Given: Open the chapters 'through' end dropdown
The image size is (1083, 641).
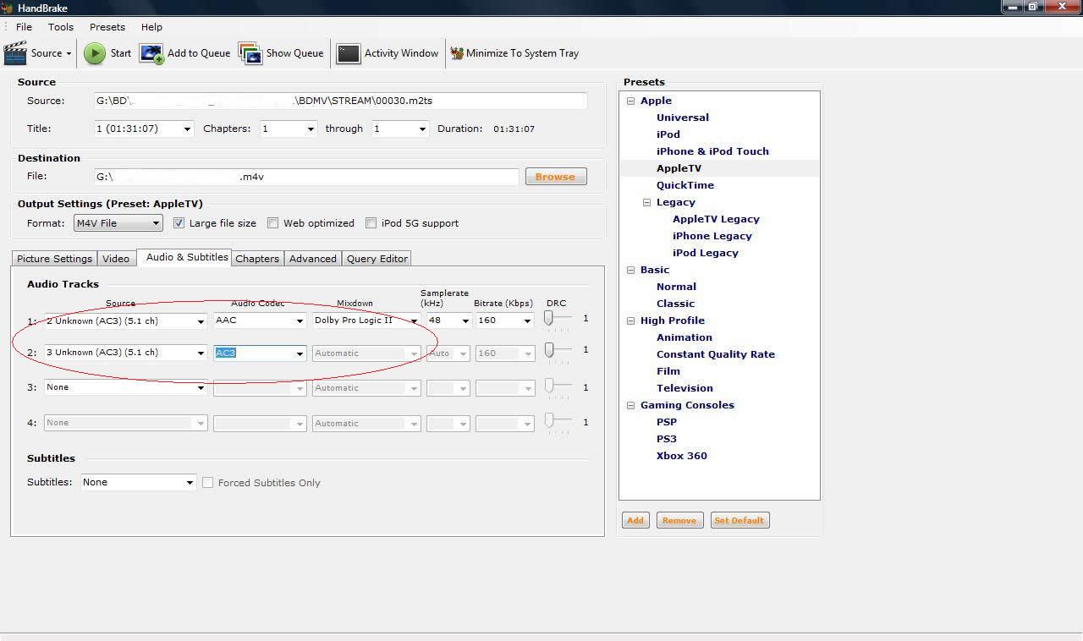Looking at the screenshot, I should pyautogui.click(x=399, y=129).
